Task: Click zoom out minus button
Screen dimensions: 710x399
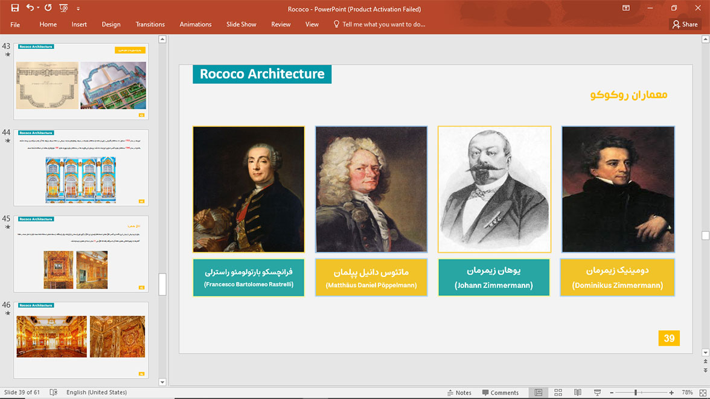Action: click(x=612, y=392)
